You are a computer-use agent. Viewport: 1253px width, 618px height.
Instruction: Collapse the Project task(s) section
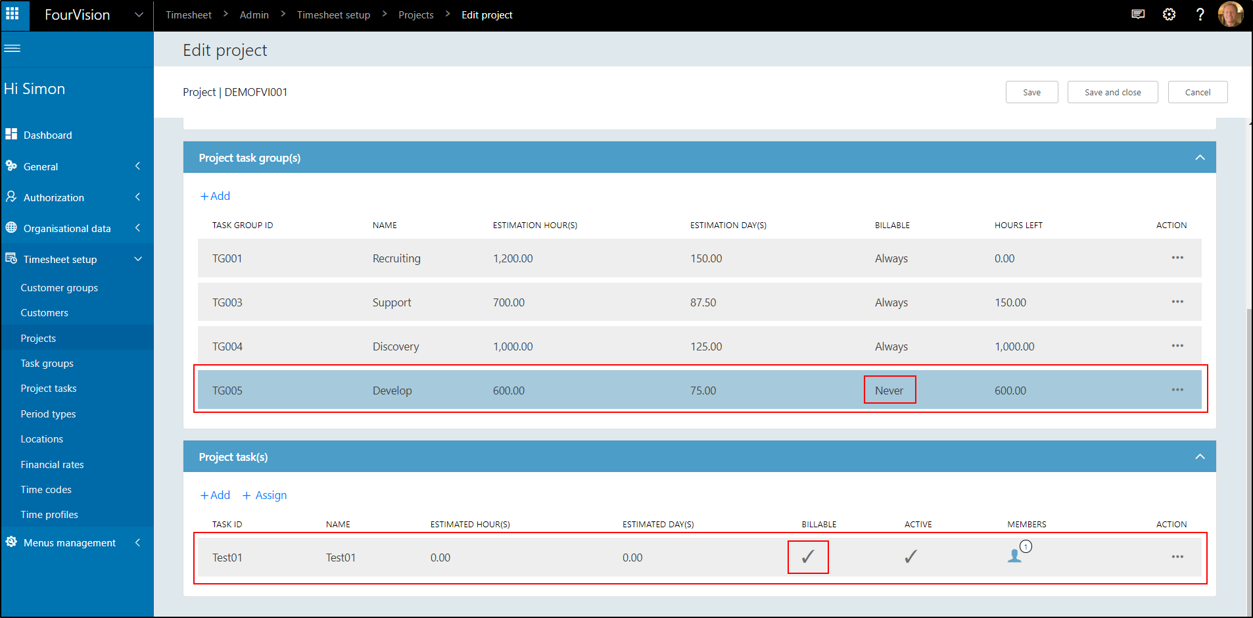(x=1200, y=457)
